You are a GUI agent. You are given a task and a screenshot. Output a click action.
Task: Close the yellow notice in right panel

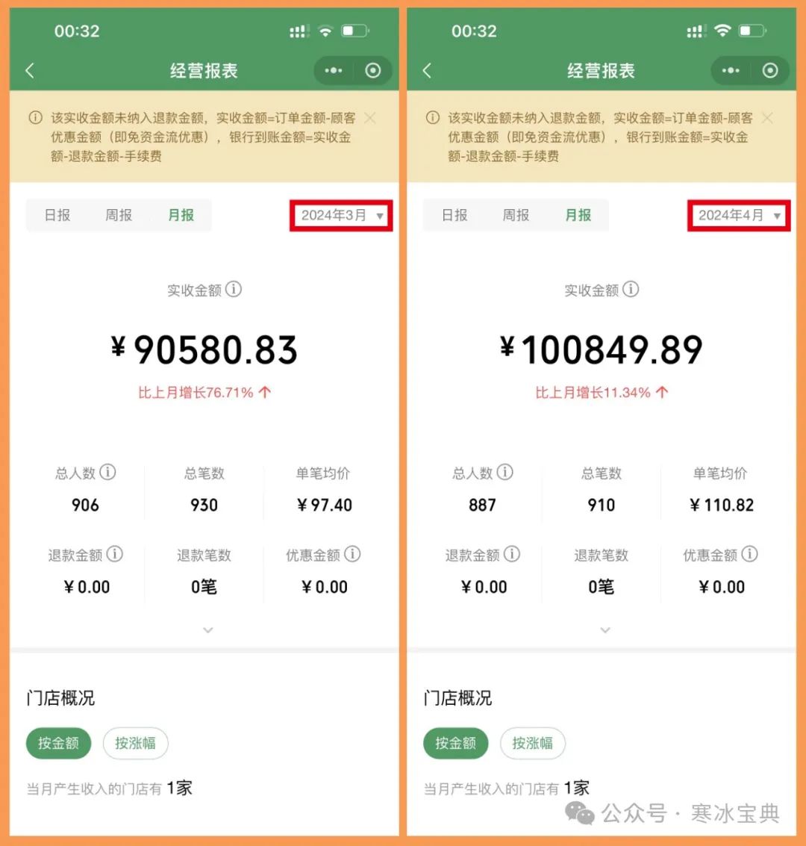(767, 118)
